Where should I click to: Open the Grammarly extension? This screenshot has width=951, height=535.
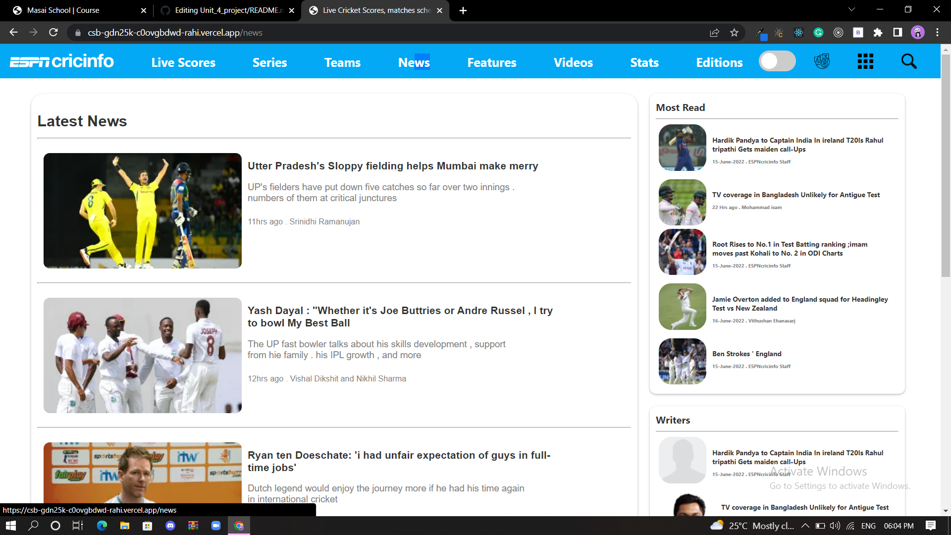pyautogui.click(x=818, y=32)
